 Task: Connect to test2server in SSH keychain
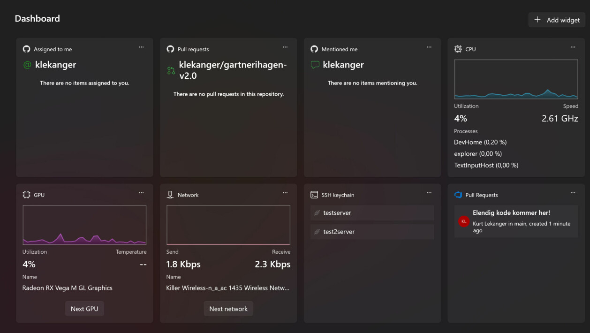click(372, 232)
